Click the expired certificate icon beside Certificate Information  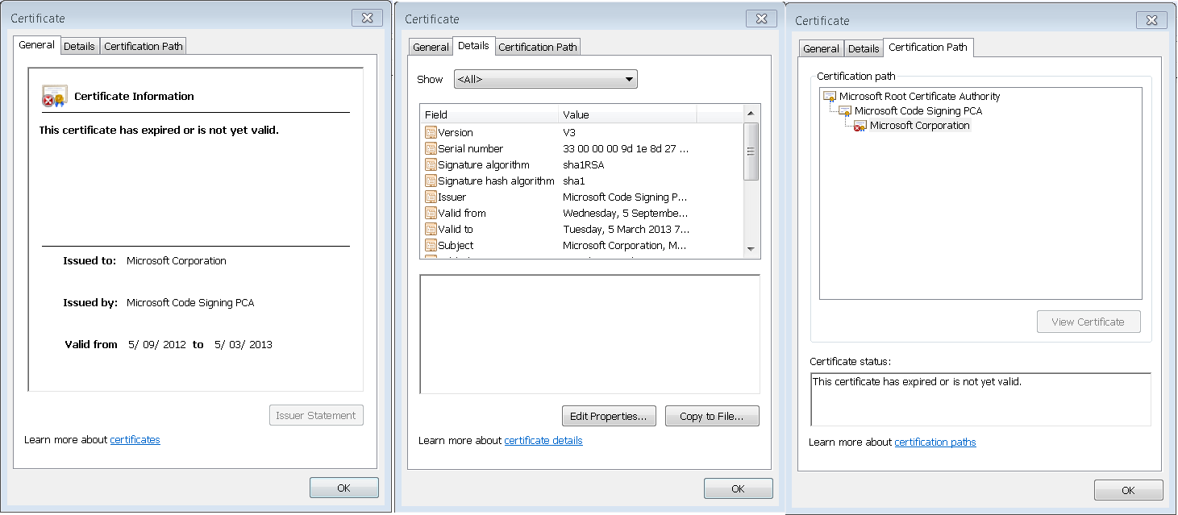click(x=54, y=96)
